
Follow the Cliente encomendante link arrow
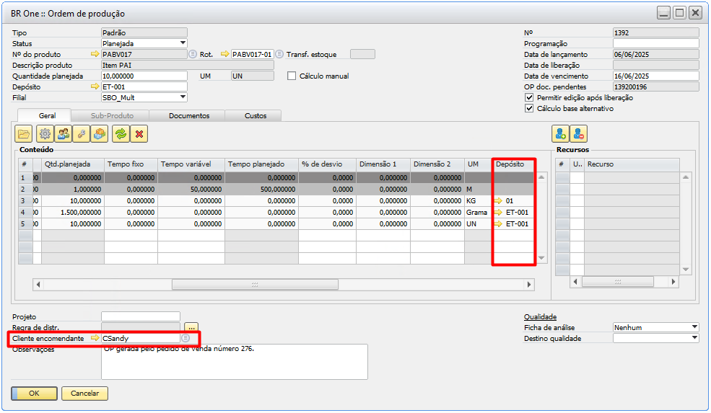(x=95, y=338)
